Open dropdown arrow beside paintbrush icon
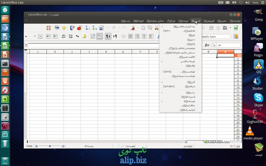 [138, 28]
